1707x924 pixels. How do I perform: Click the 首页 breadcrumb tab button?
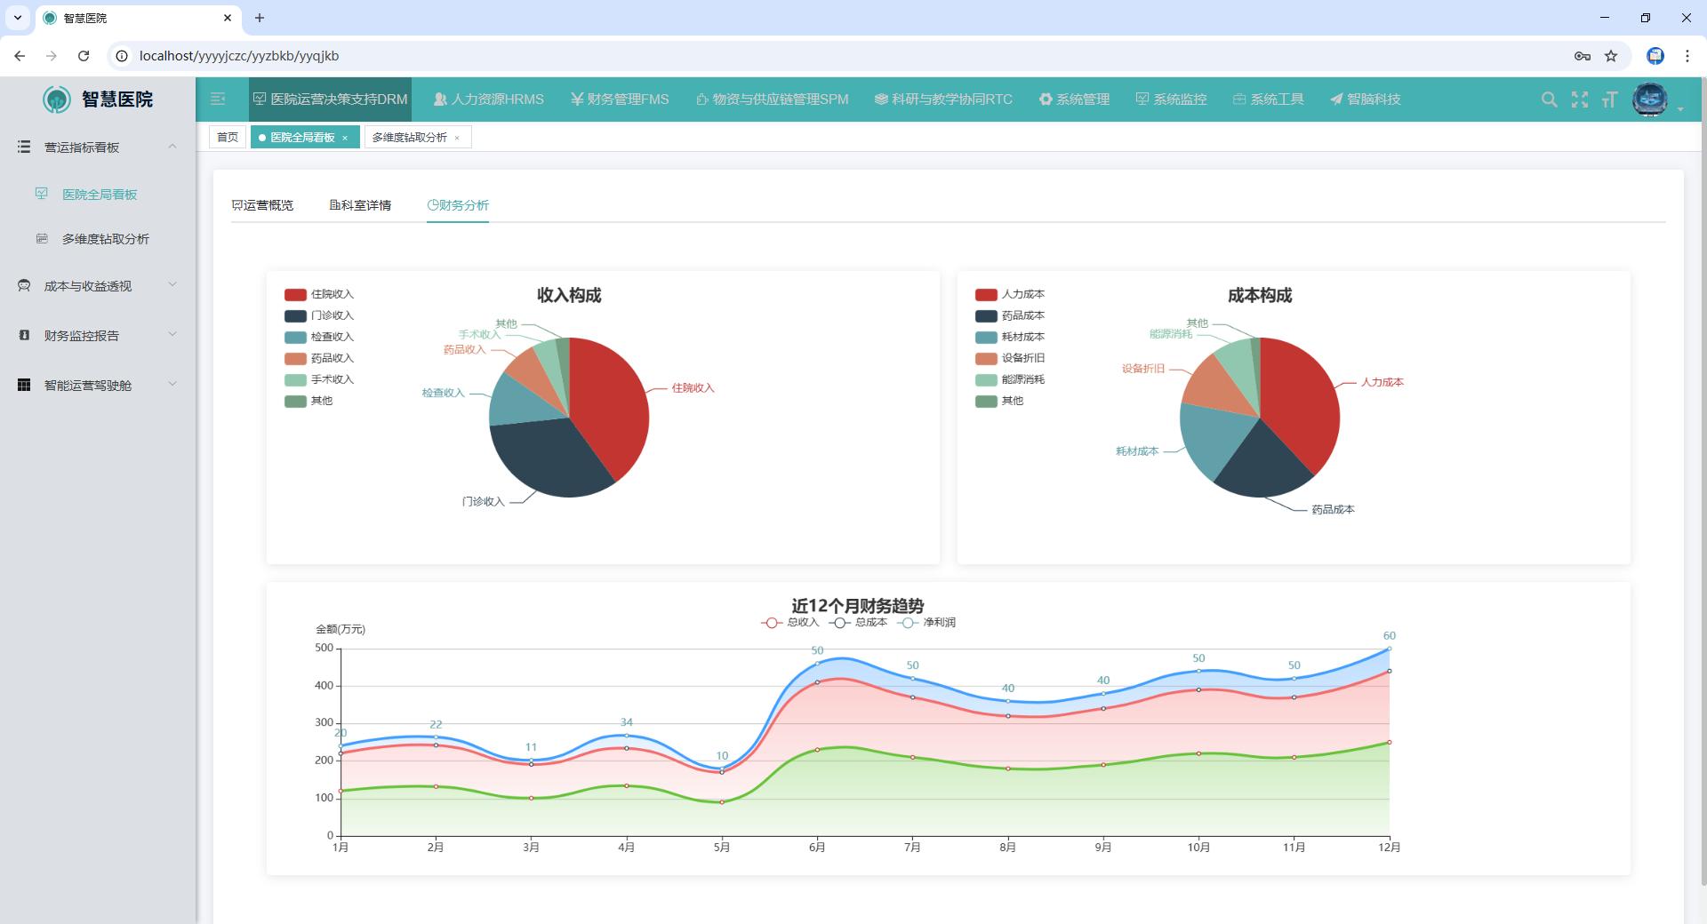click(x=228, y=137)
